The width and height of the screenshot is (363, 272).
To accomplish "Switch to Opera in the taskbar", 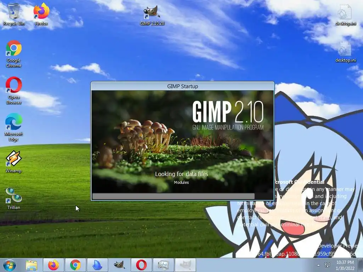I will pyautogui.click(x=141, y=265).
